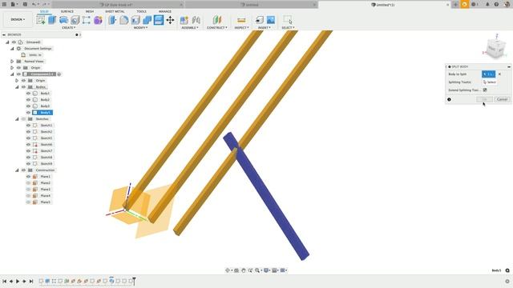Click the purple Create Form icon
The image size is (513, 288).
(x=98, y=20)
